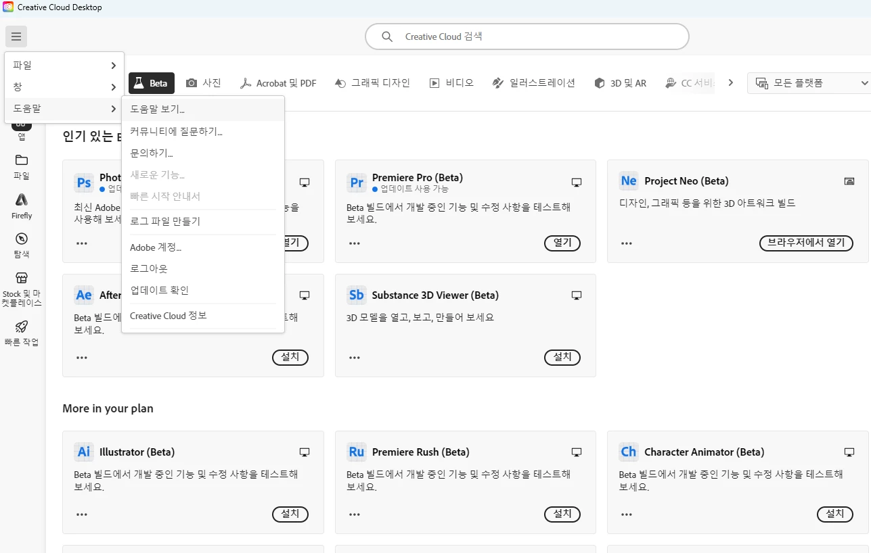Click the Substance 3D Viewer Sb icon
Image resolution: width=871 pixels, height=553 pixels.
pyautogui.click(x=356, y=295)
